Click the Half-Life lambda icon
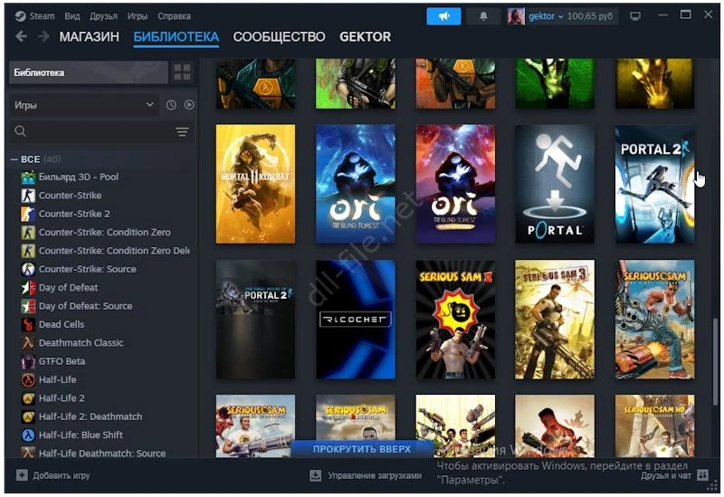The height and width of the screenshot is (497, 724). pyautogui.click(x=28, y=380)
